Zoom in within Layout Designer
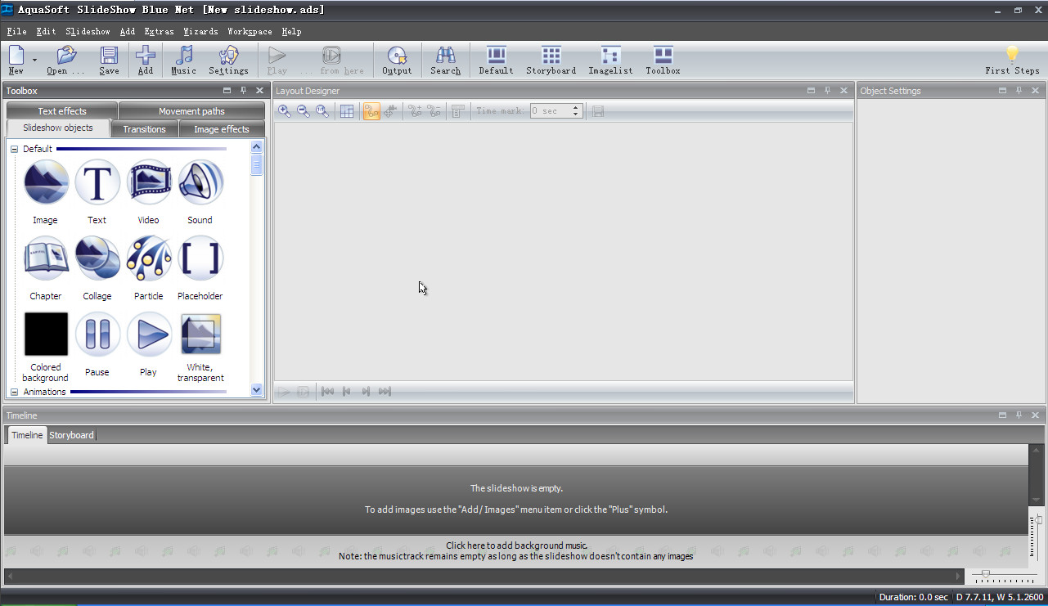The width and height of the screenshot is (1048, 606). pos(285,111)
